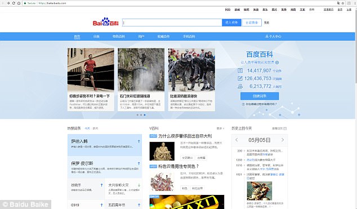Screen dimensions: 357x209
Task: Click the blue 创建词条 button under the statistics
Action: [260, 96]
